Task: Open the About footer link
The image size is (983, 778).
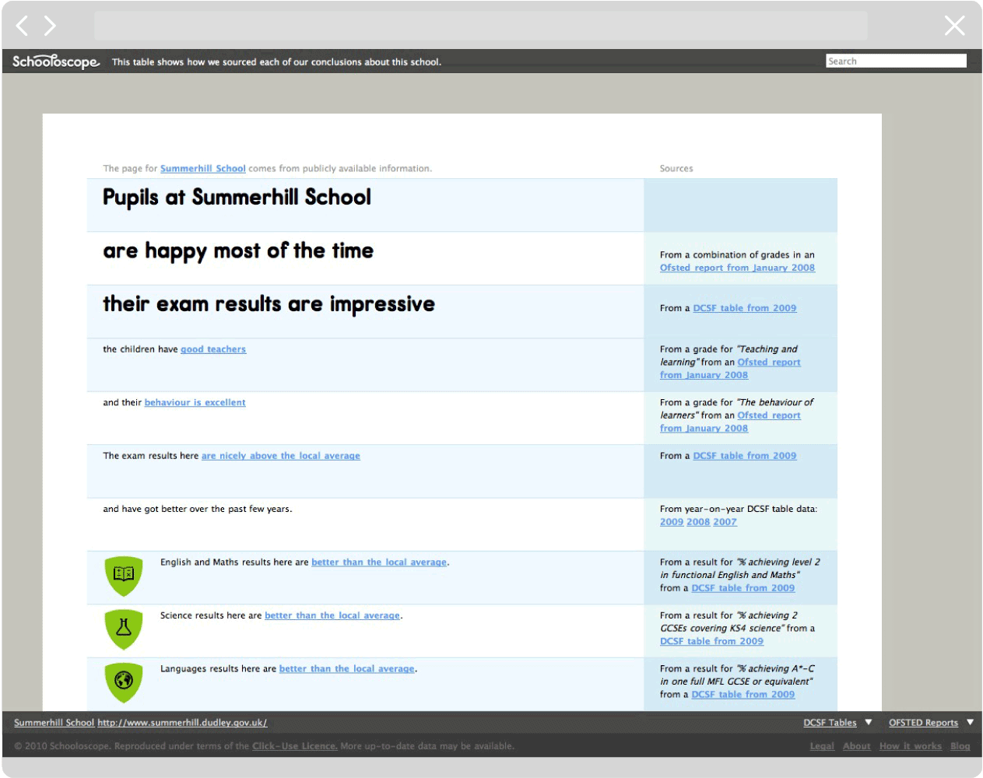Action: coord(856,746)
